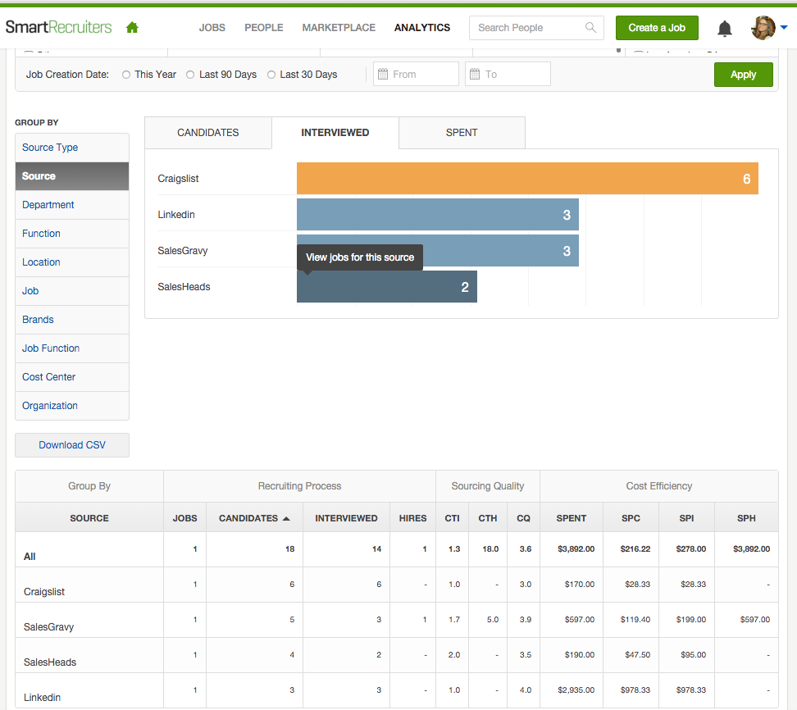Select the This Year radio button

click(x=126, y=75)
